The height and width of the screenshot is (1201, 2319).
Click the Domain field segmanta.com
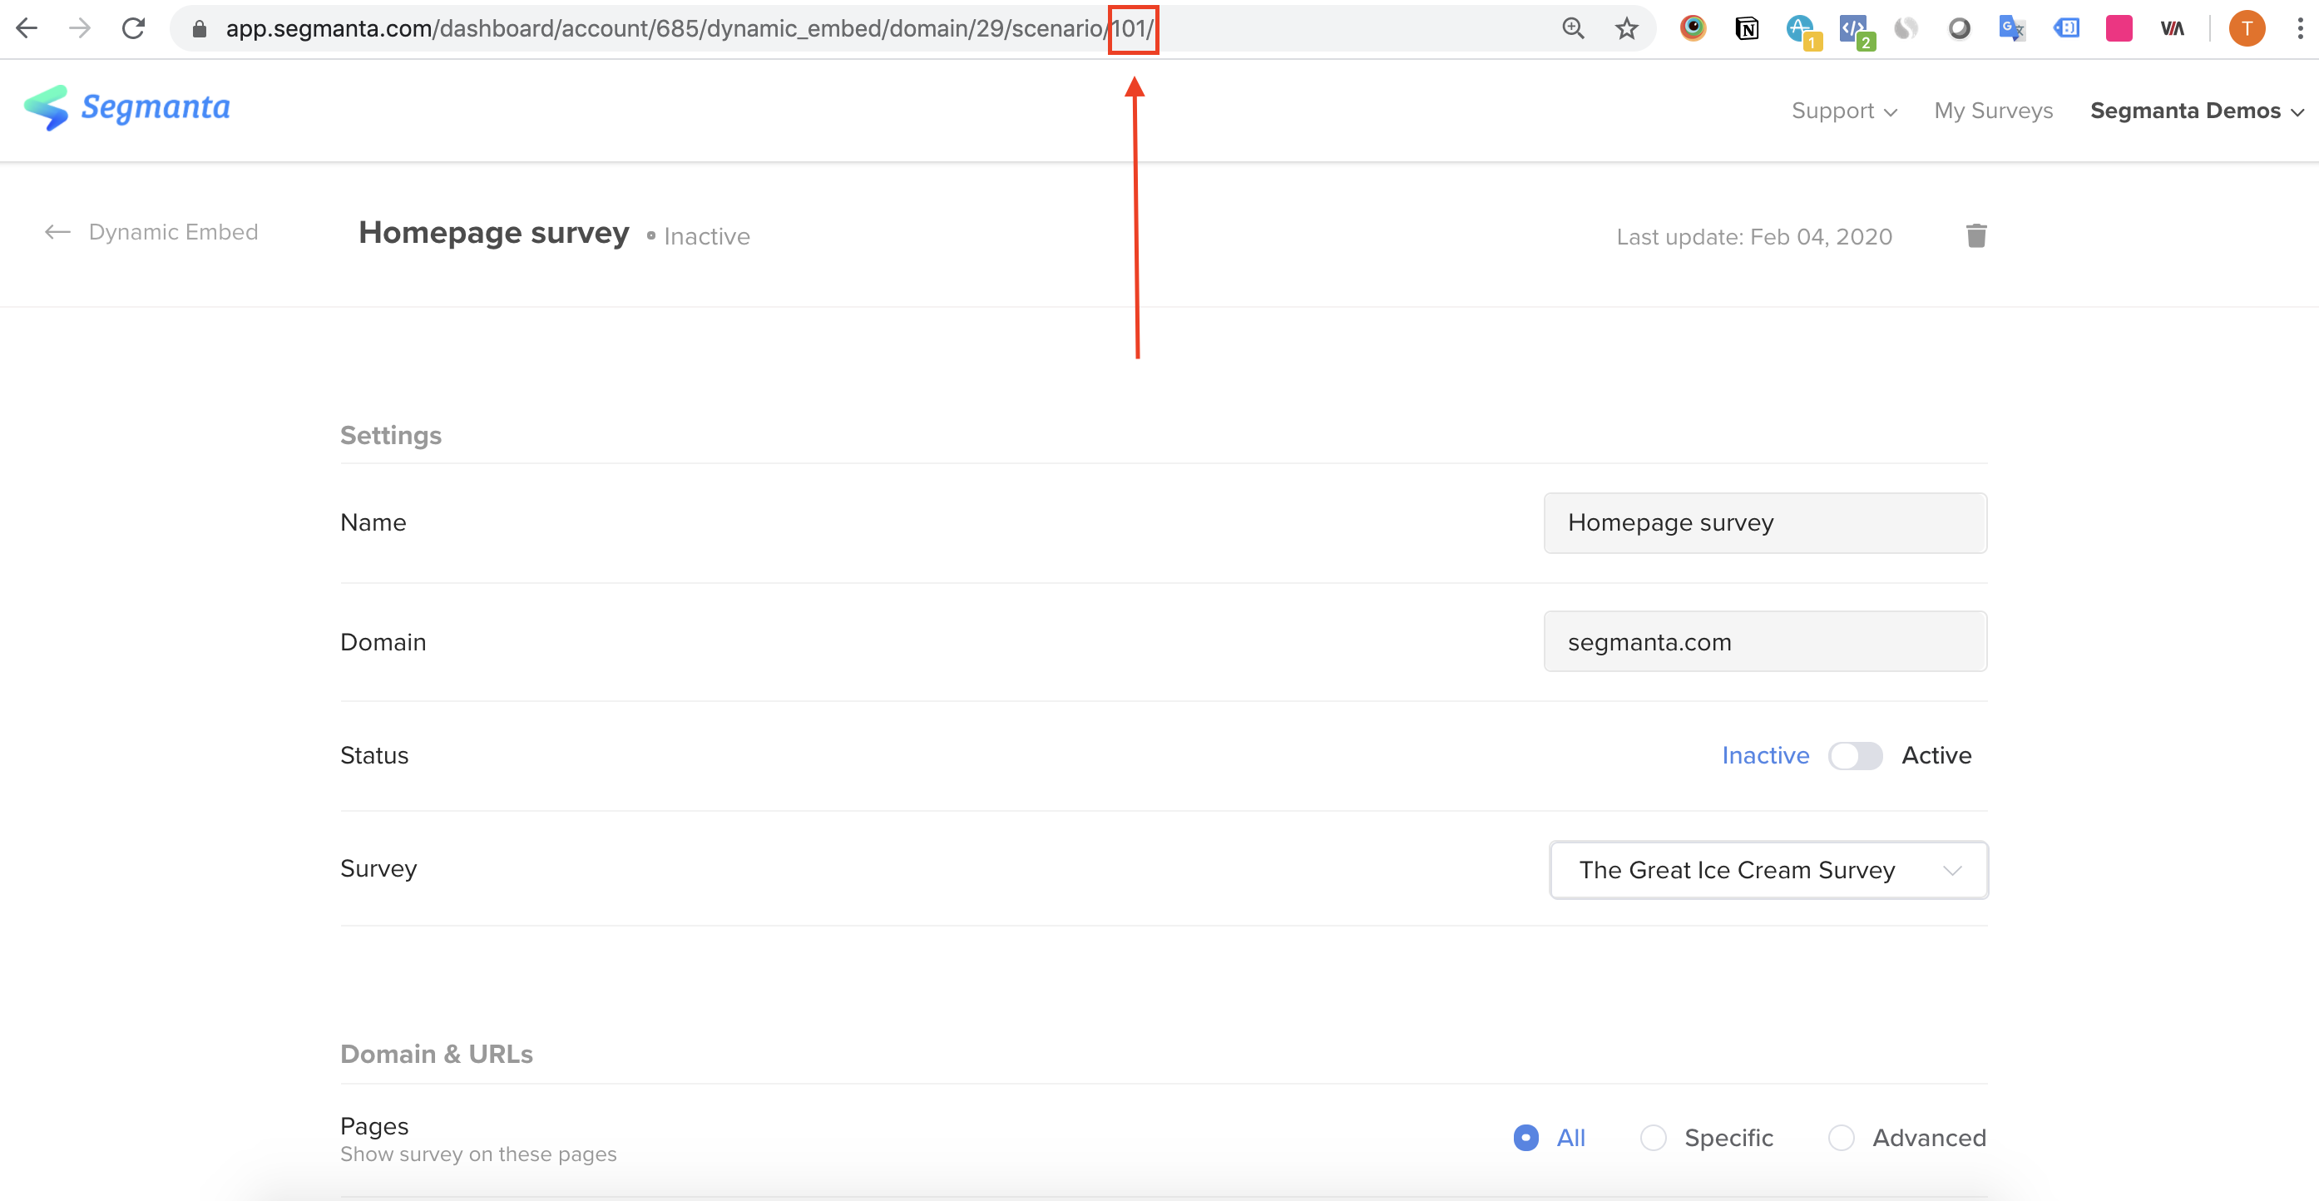click(1764, 642)
